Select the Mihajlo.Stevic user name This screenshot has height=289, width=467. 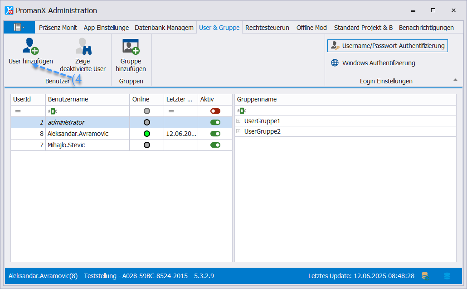pos(66,145)
